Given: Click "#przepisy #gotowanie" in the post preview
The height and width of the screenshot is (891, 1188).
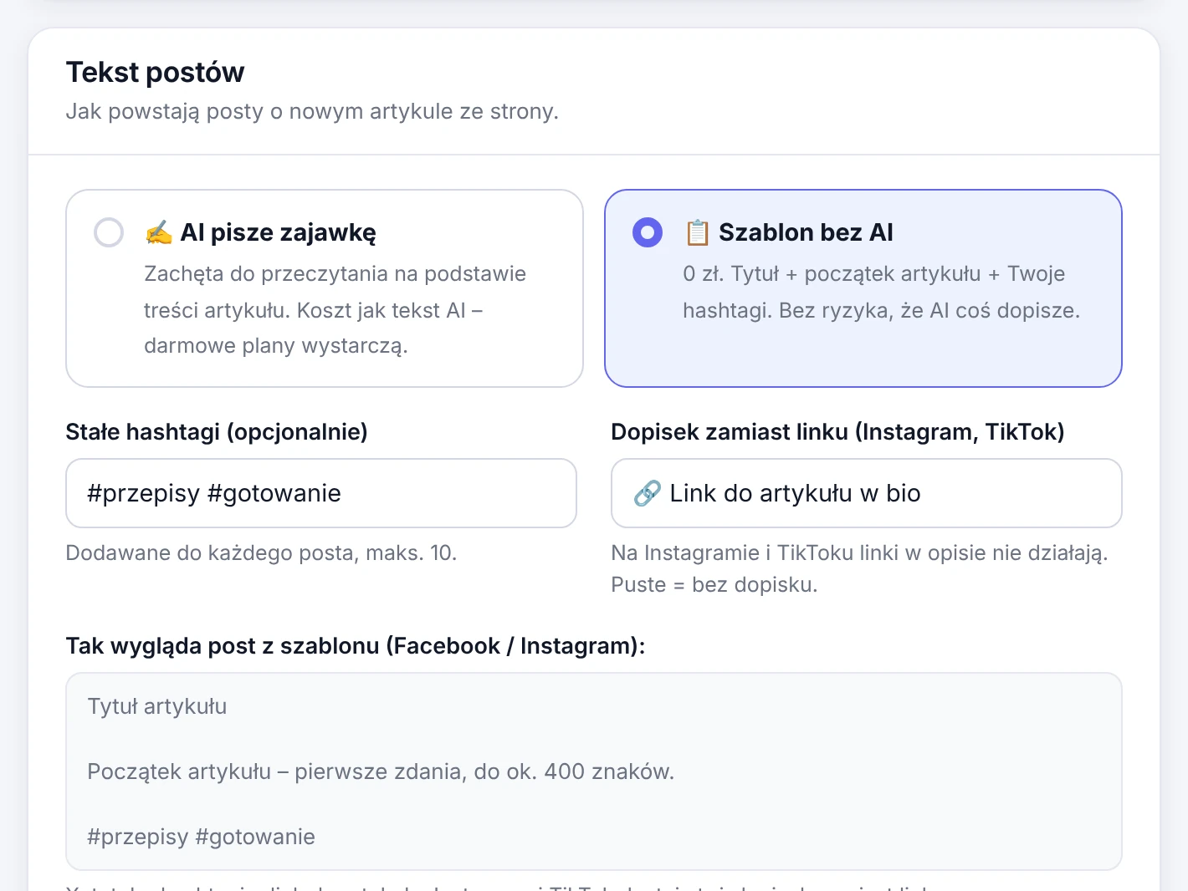Looking at the screenshot, I should tap(202, 837).
